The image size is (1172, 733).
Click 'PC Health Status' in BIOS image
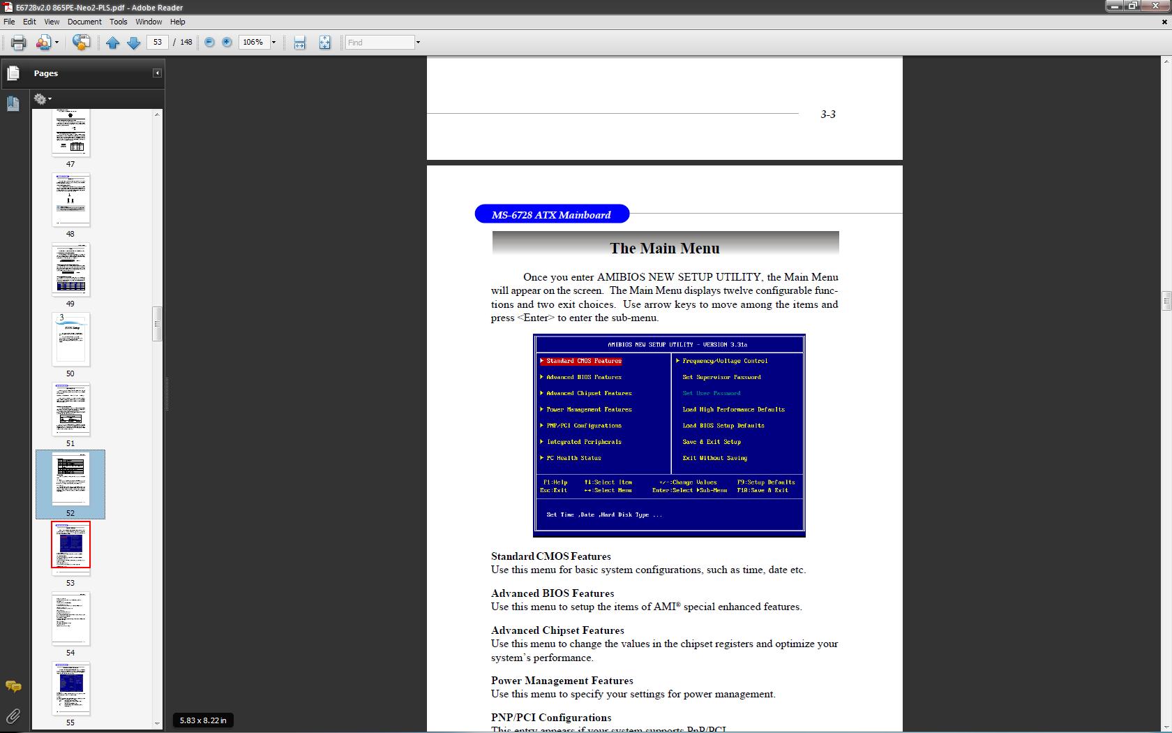[x=573, y=458]
